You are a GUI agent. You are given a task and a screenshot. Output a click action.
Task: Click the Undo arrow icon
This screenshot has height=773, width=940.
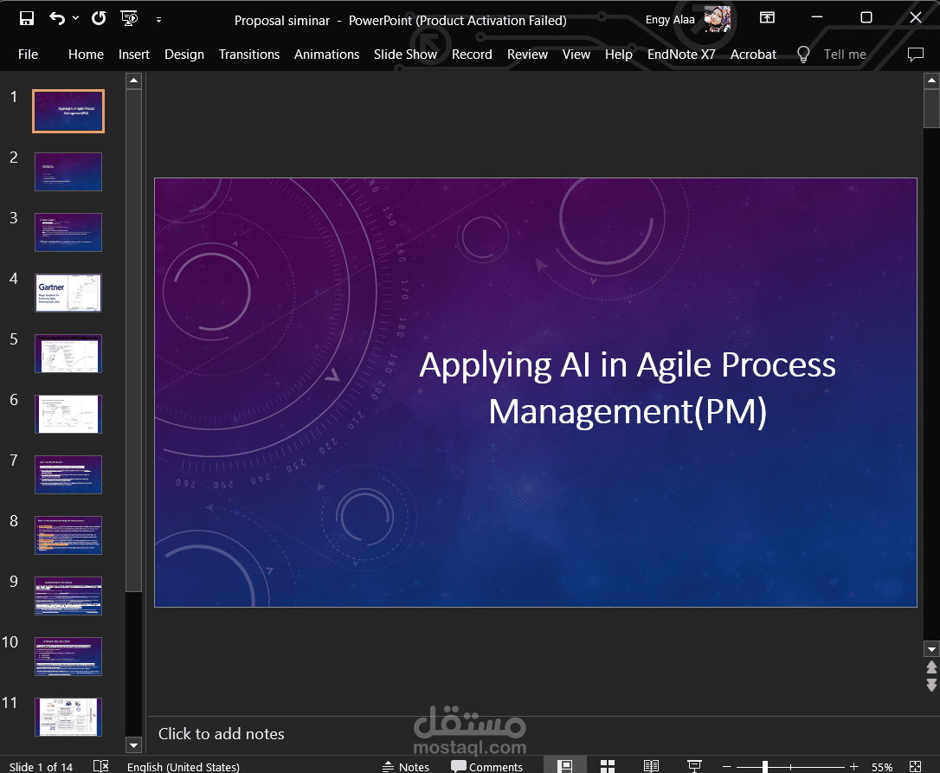(57, 18)
